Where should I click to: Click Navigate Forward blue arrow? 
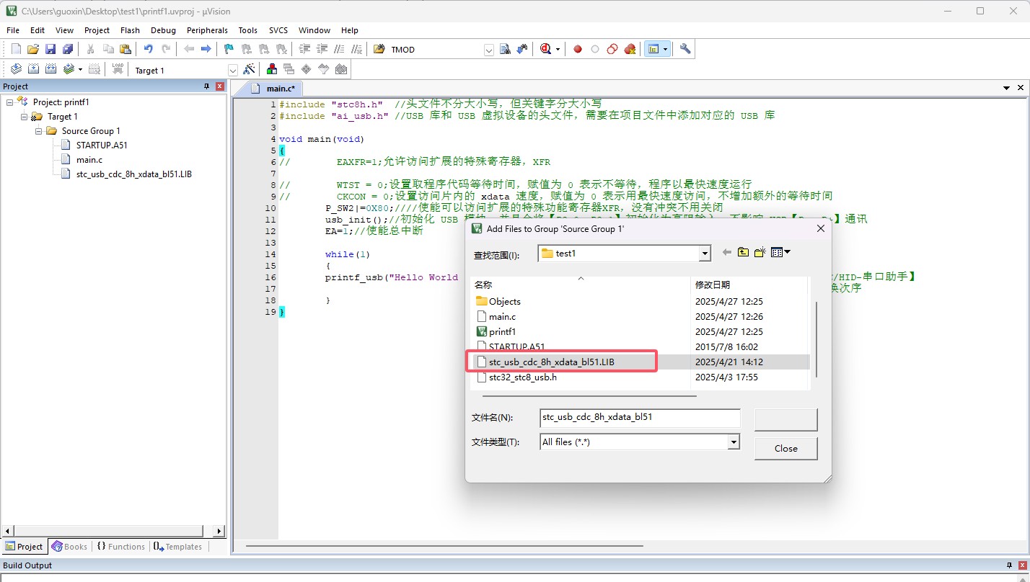click(206, 49)
